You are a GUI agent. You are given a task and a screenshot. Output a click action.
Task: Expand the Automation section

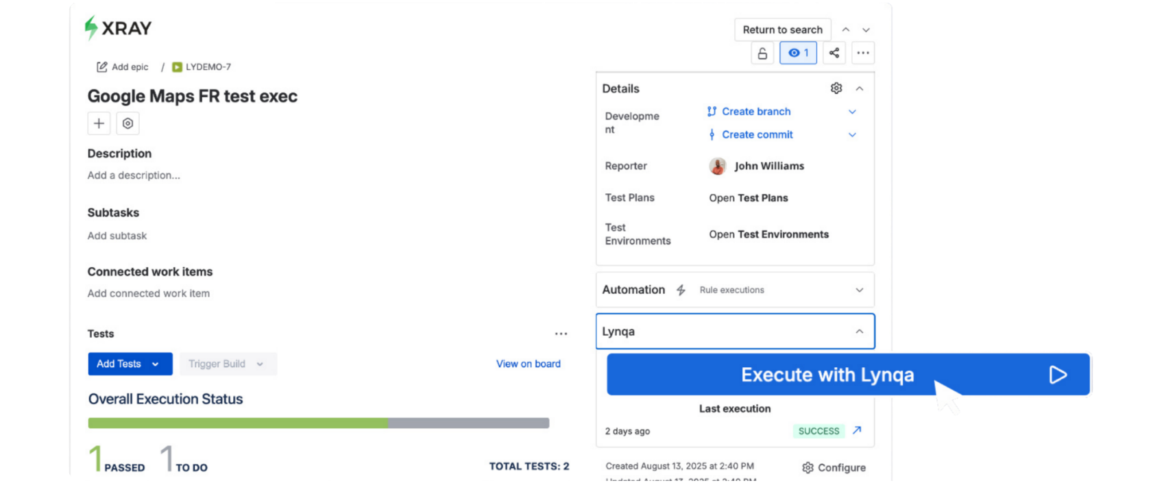click(x=860, y=290)
